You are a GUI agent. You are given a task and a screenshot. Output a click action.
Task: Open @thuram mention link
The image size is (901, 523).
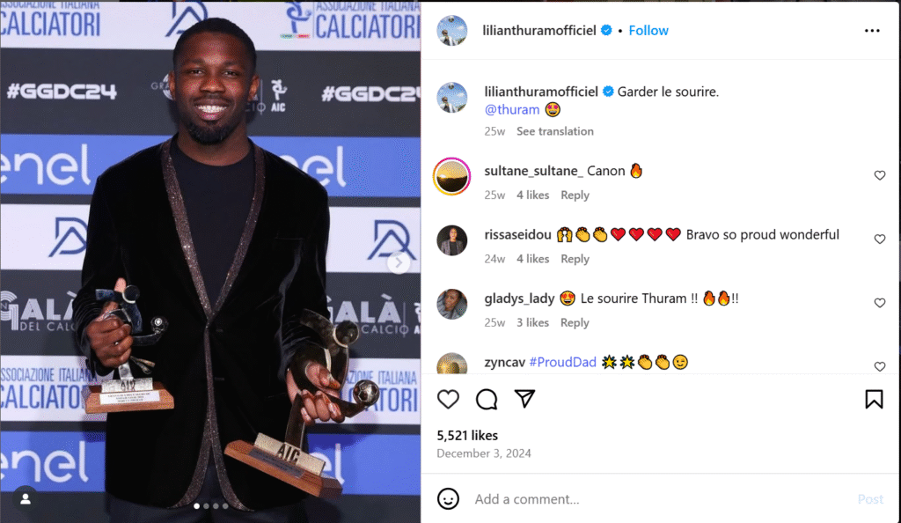(512, 109)
